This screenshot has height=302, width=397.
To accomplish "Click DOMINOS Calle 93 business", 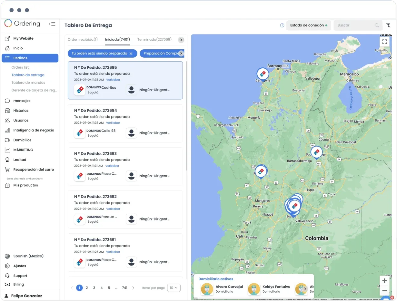I will click(95, 133).
